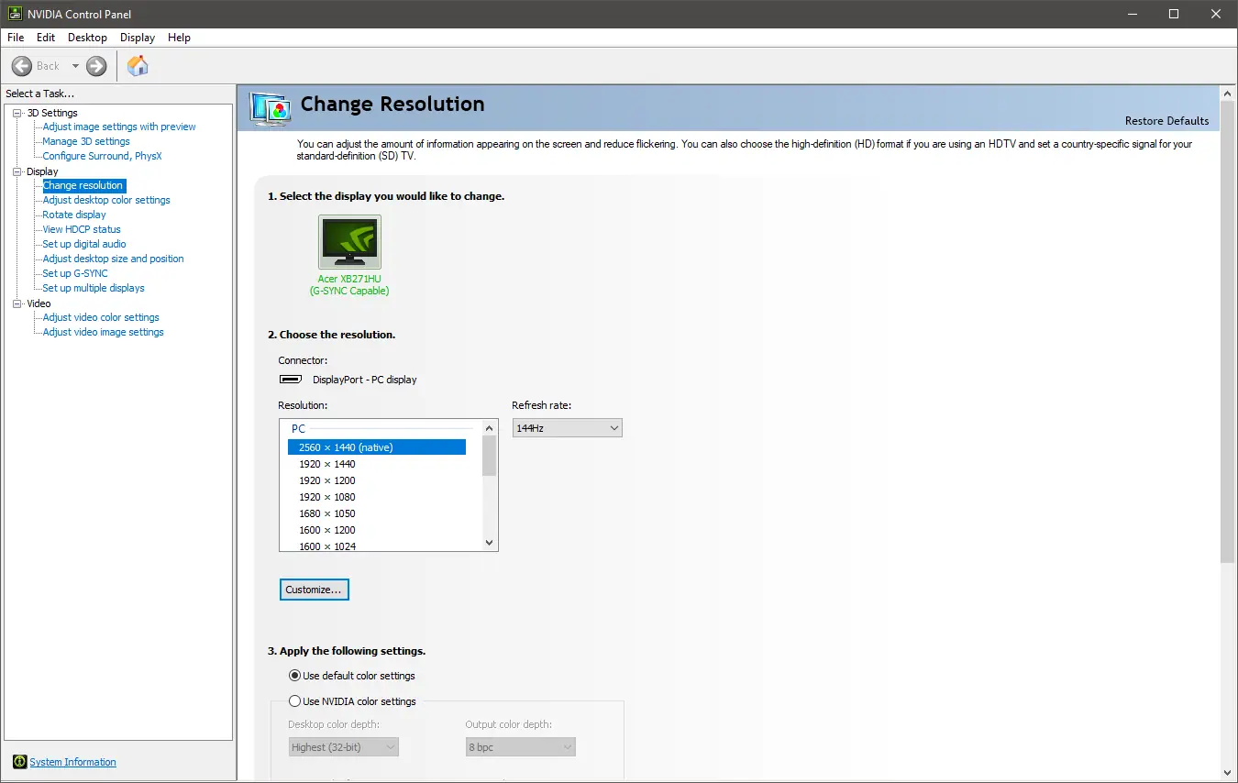Select Use default color settings
Screen dimensions: 1238x783
click(x=352, y=676)
